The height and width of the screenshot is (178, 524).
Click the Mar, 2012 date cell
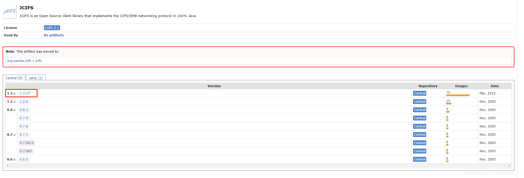[488, 93]
